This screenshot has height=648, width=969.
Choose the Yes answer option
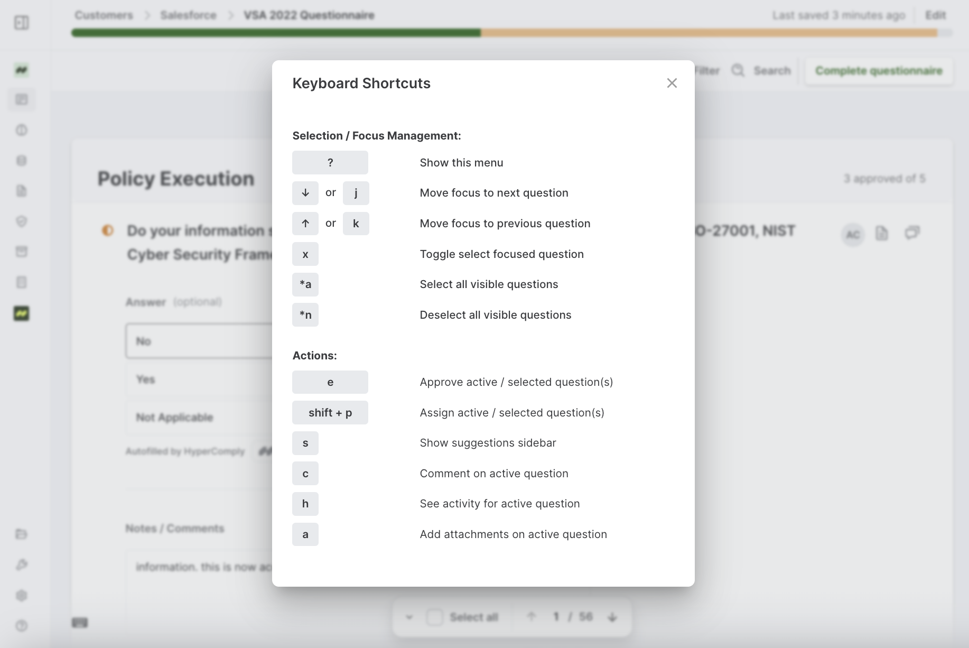200,379
